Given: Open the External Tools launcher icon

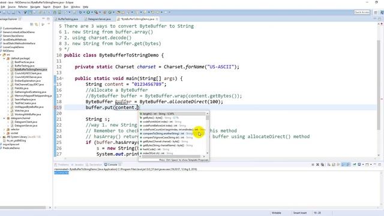Looking at the screenshot, I should pos(96,12).
